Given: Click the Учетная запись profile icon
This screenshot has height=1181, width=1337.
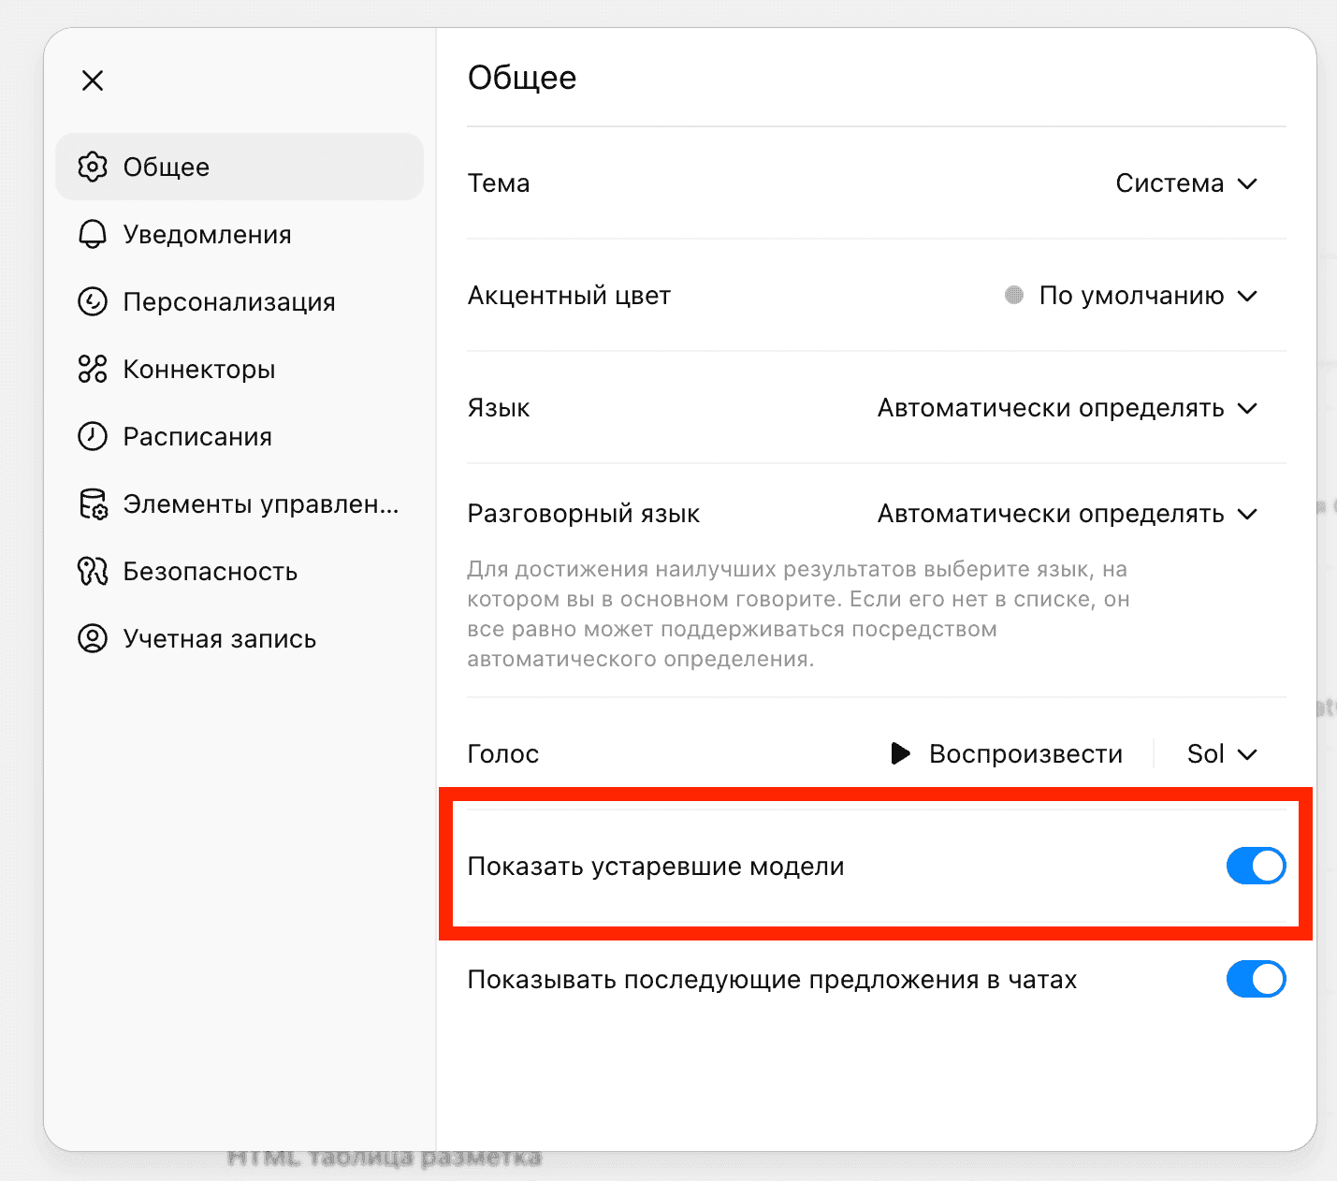Looking at the screenshot, I should point(93,638).
